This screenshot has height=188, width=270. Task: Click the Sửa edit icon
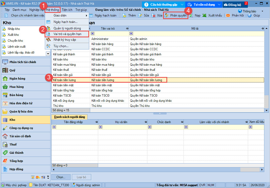[x=140, y=15]
